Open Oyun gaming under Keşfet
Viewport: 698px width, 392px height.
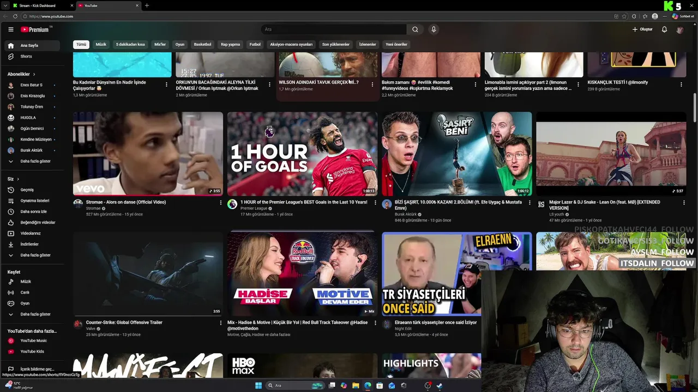click(x=33, y=303)
